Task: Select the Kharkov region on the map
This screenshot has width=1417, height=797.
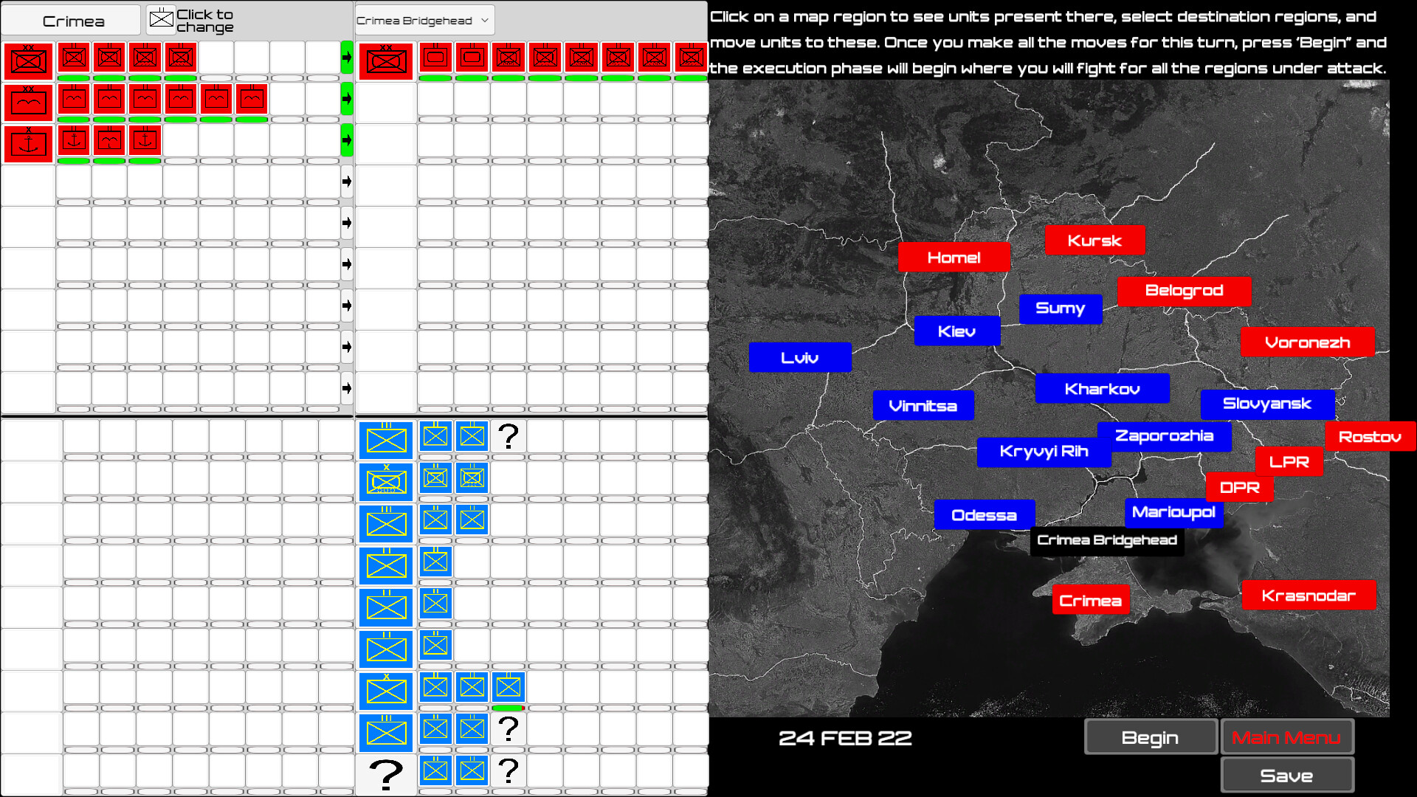Action: point(1103,388)
